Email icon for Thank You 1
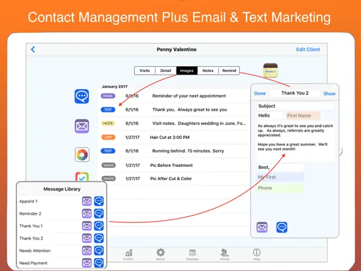The image size is (361, 271). pyautogui.click(x=87, y=226)
